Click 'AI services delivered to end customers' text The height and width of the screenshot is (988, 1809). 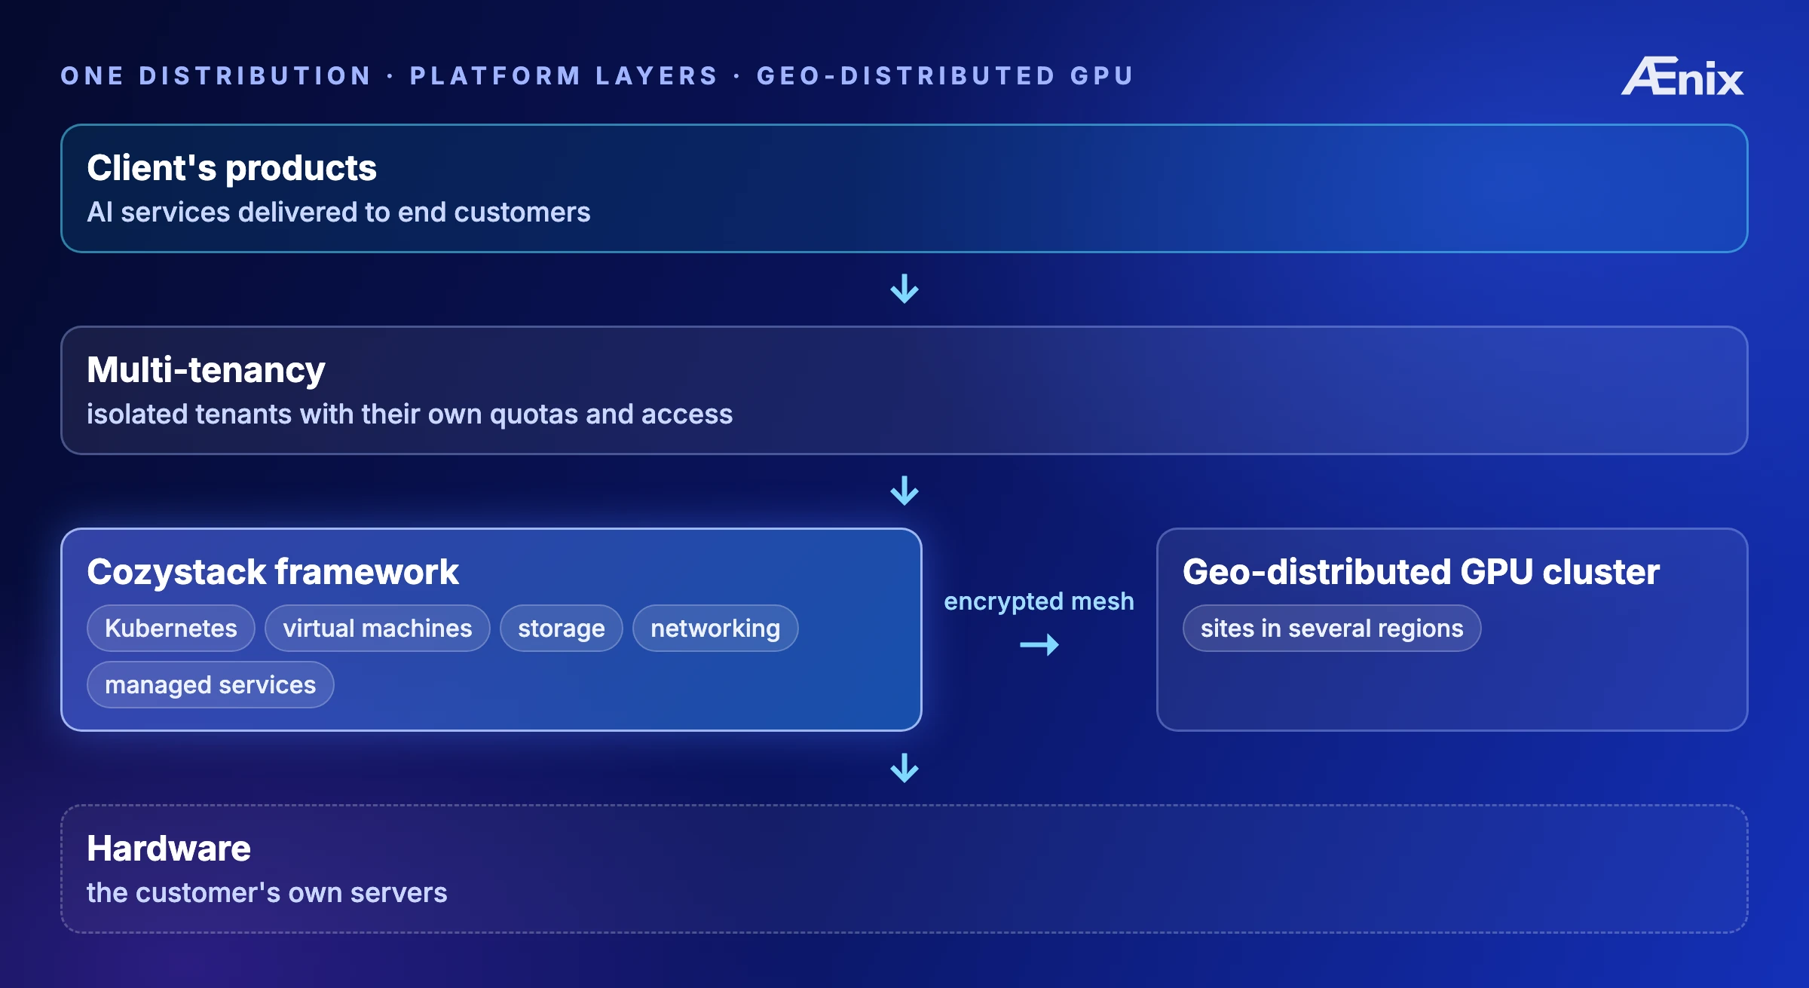pos(338,212)
